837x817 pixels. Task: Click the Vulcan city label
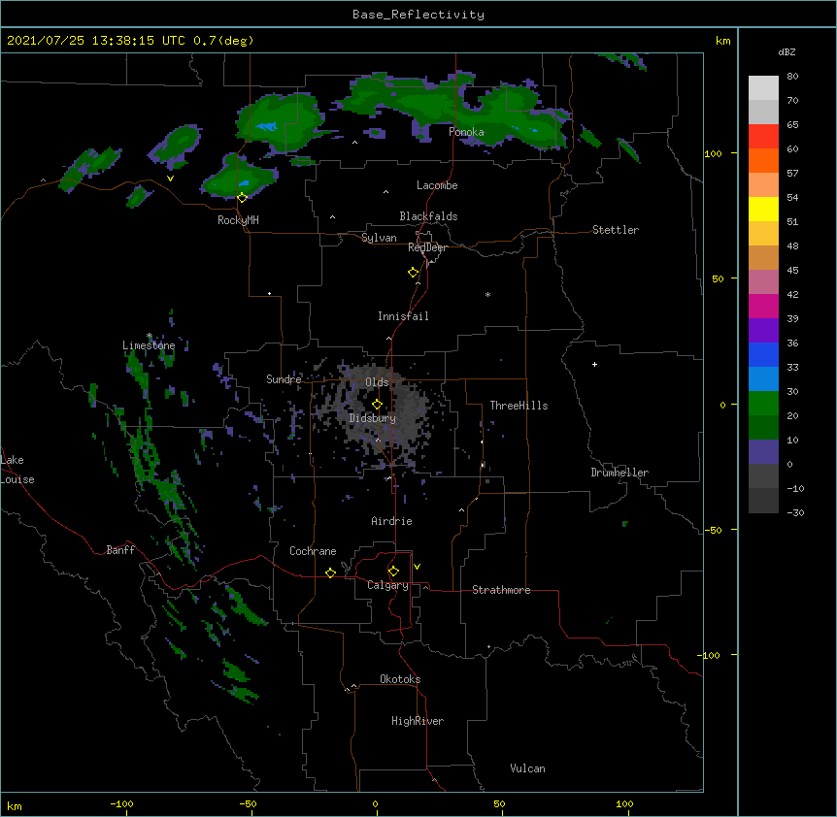point(527,768)
